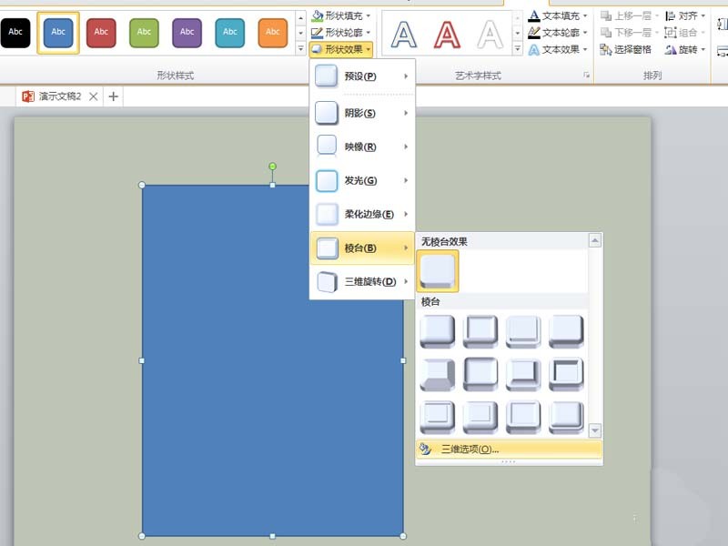Image resolution: width=728 pixels, height=546 pixels.
Task: Add a new document tab with the plus button
Action: [113, 96]
